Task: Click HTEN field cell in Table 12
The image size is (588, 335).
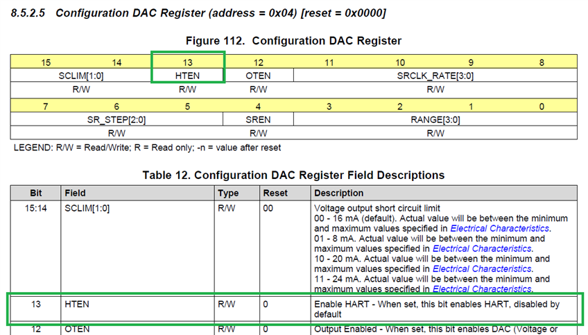Action: [x=77, y=304]
